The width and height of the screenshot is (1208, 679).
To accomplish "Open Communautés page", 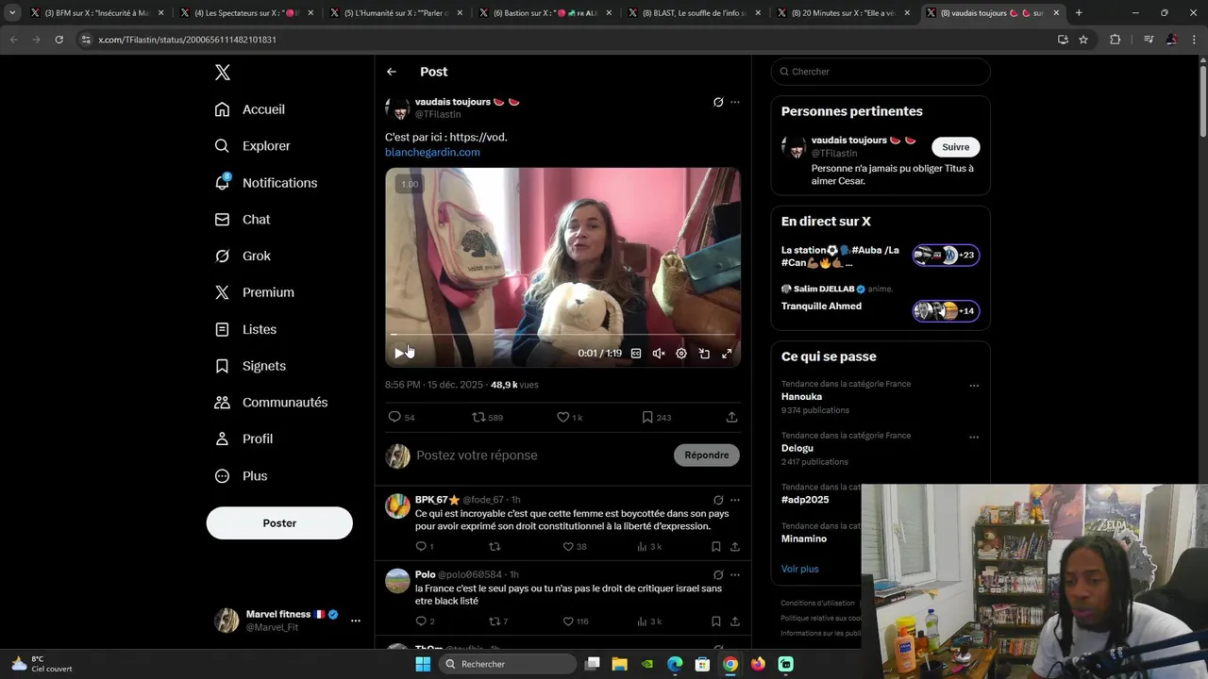I will tap(271, 403).
